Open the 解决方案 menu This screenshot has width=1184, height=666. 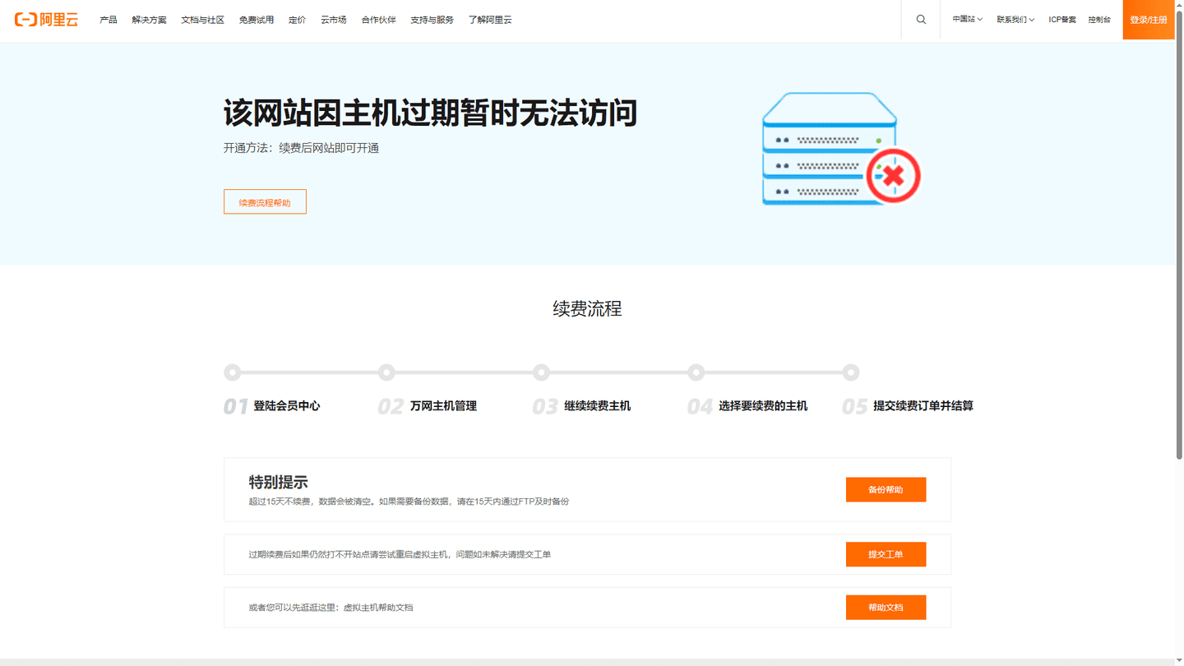149,20
